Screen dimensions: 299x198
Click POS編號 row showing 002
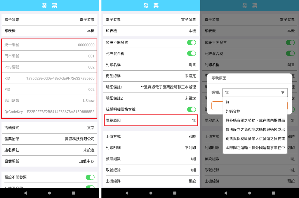[49, 67]
